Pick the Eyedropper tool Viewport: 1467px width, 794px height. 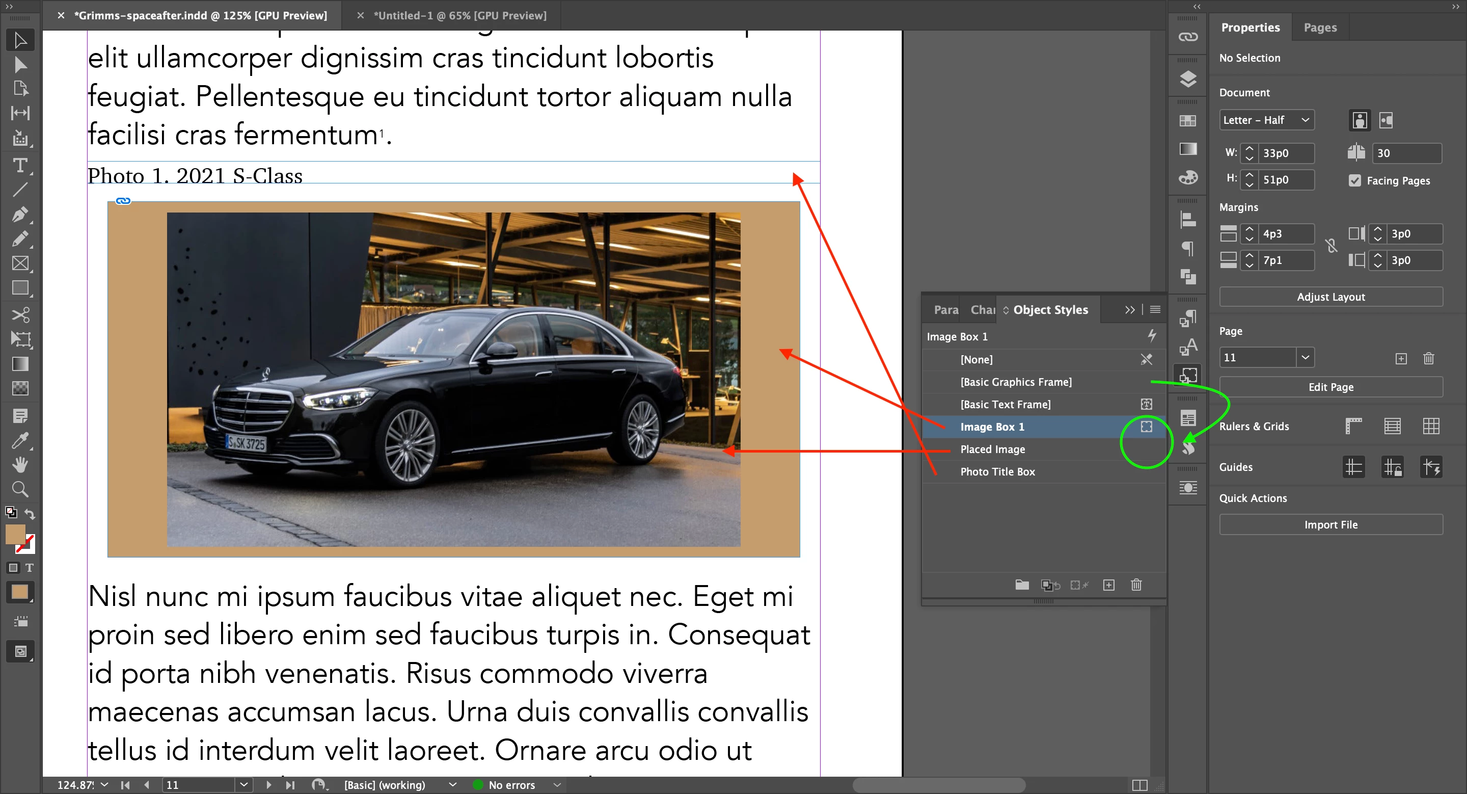pyautogui.click(x=20, y=440)
